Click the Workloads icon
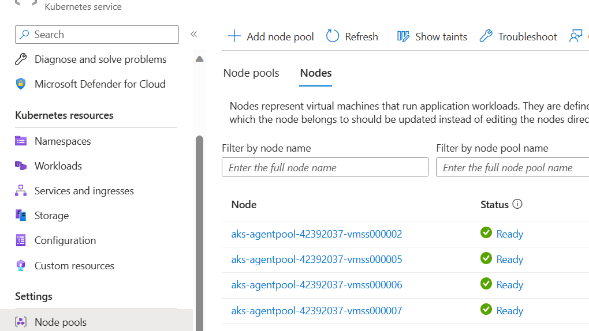This screenshot has width=589, height=331. 21,165
